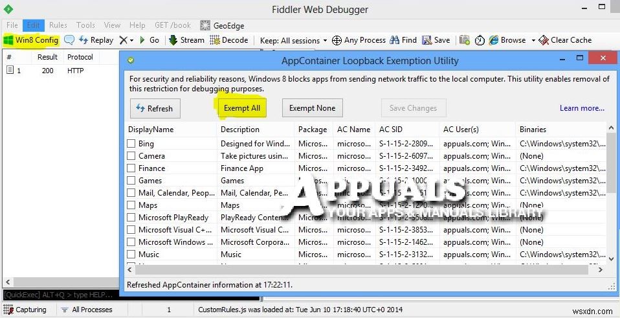Check the Microsoft Visual C++ checkbox
Screen dimensions: 620x318
click(x=131, y=229)
